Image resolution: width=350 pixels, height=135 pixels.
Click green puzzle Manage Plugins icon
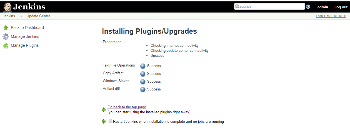tap(6, 46)
